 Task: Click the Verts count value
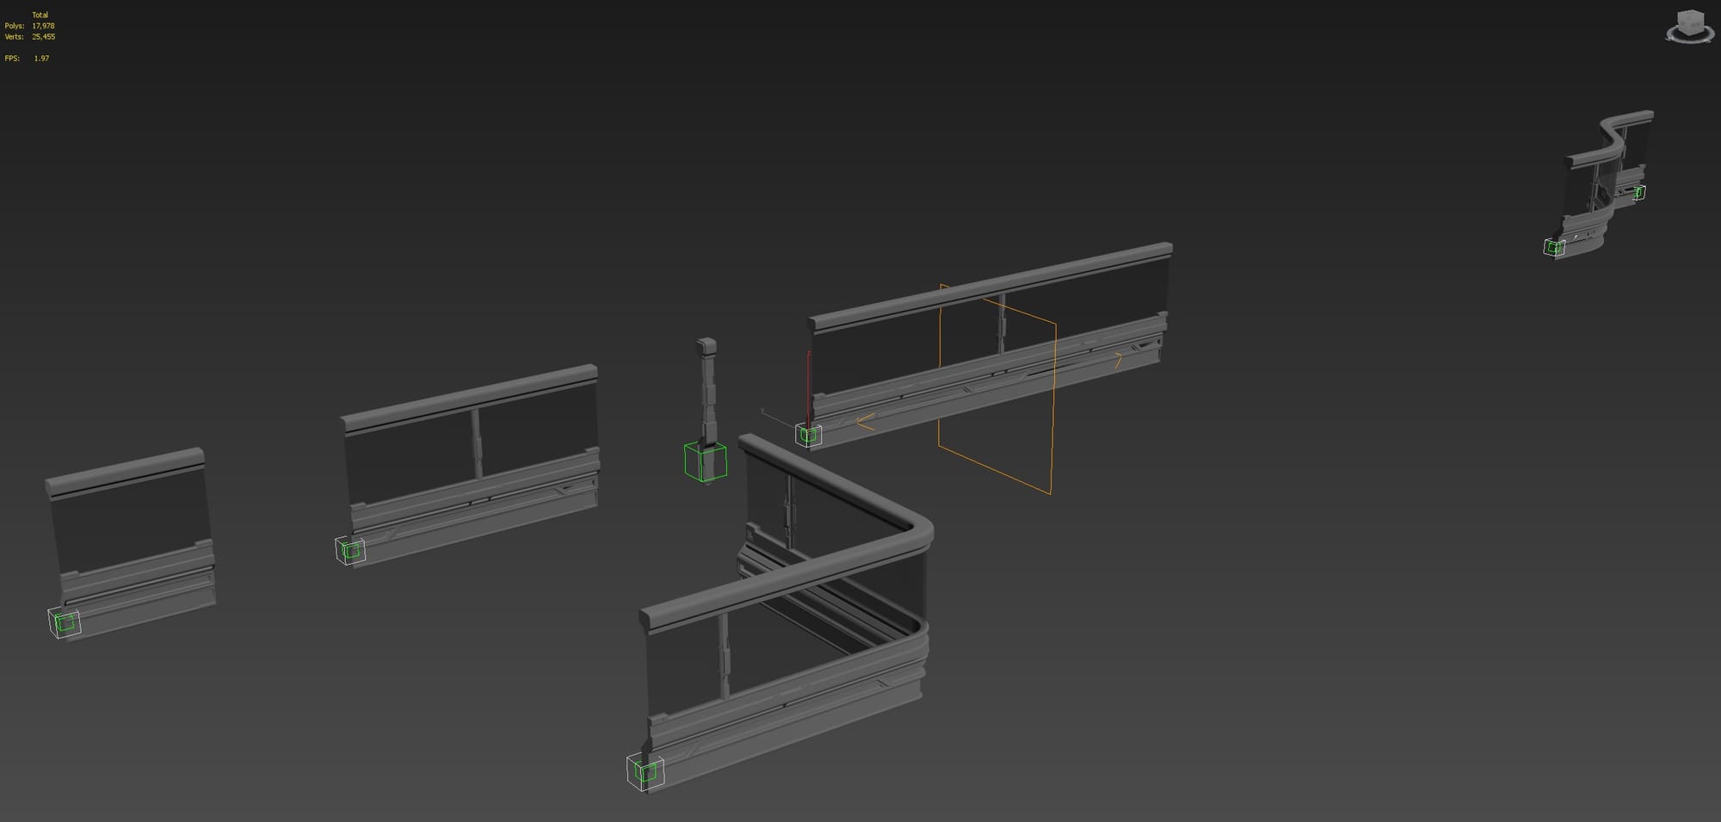coord(42,38)
